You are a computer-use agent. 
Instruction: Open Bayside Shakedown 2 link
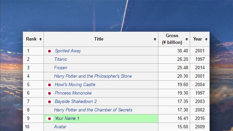[76, 101]
